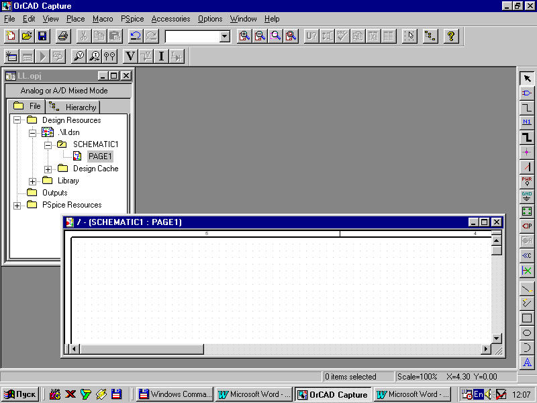Image resolution: width=537 pixels, height=403 pixels.
Task: Click the Undo arrow icon
Action: (x=136, y=36)
